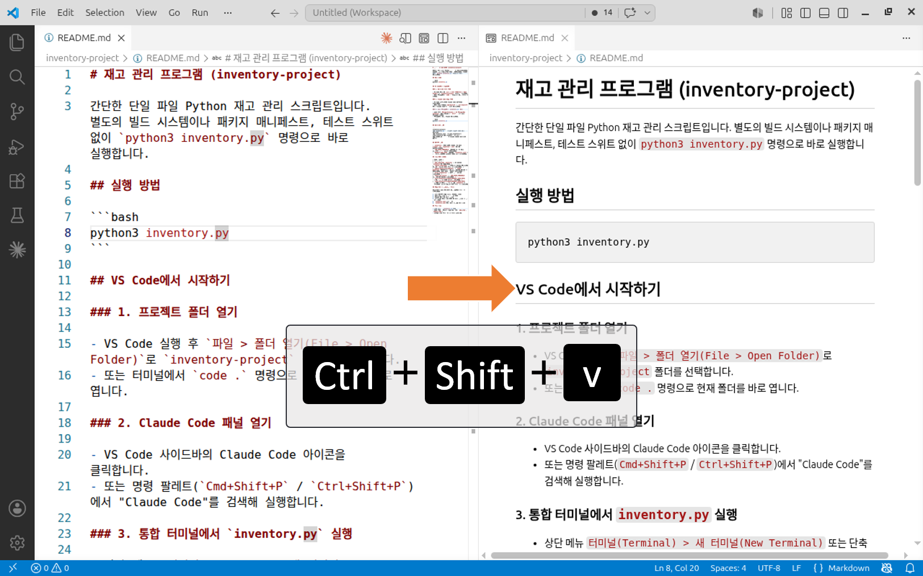This screenshot has height=576, width=923.
Task: Click the Copilot status icon in the status bar
Action: click(x=887, y=568)
